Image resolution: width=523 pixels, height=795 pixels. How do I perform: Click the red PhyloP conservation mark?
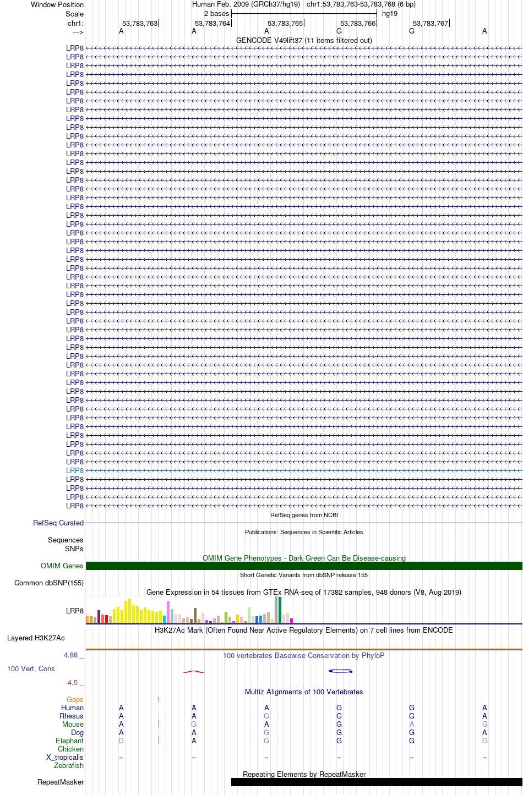194,672
